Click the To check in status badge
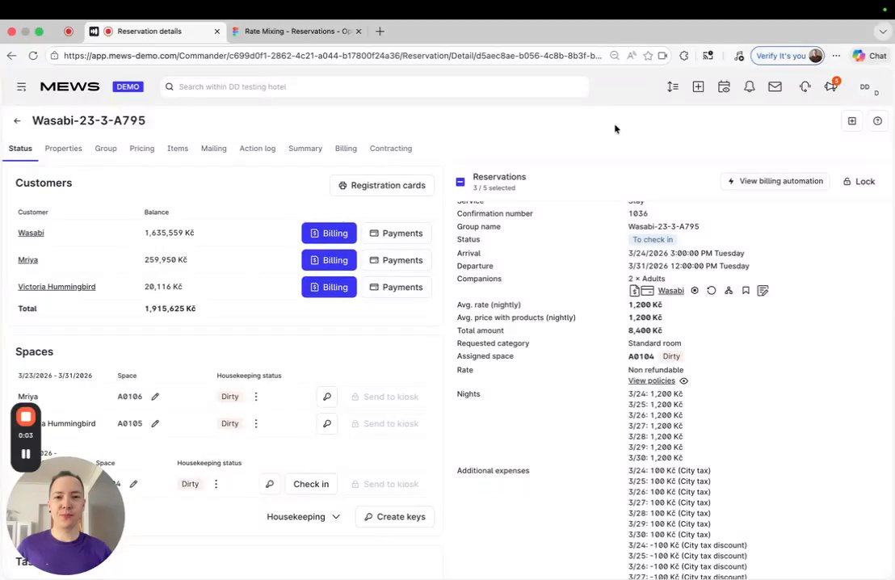 (x=653, y=240)
